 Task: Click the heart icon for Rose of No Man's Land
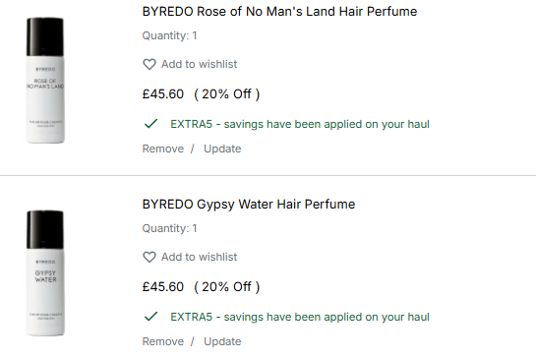tap(149, 64)
